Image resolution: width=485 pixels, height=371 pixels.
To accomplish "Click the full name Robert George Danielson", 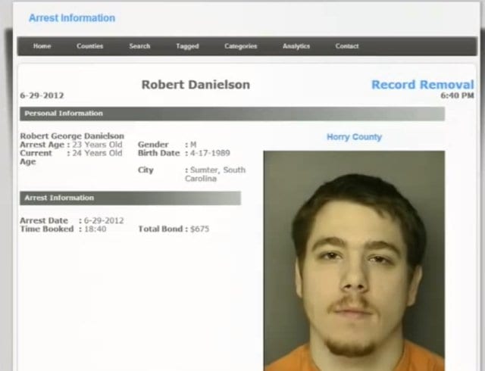I will (x=72, y=136).
